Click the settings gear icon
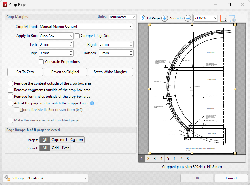Viewport: 250px width, 185px height. tap(7, 178)
